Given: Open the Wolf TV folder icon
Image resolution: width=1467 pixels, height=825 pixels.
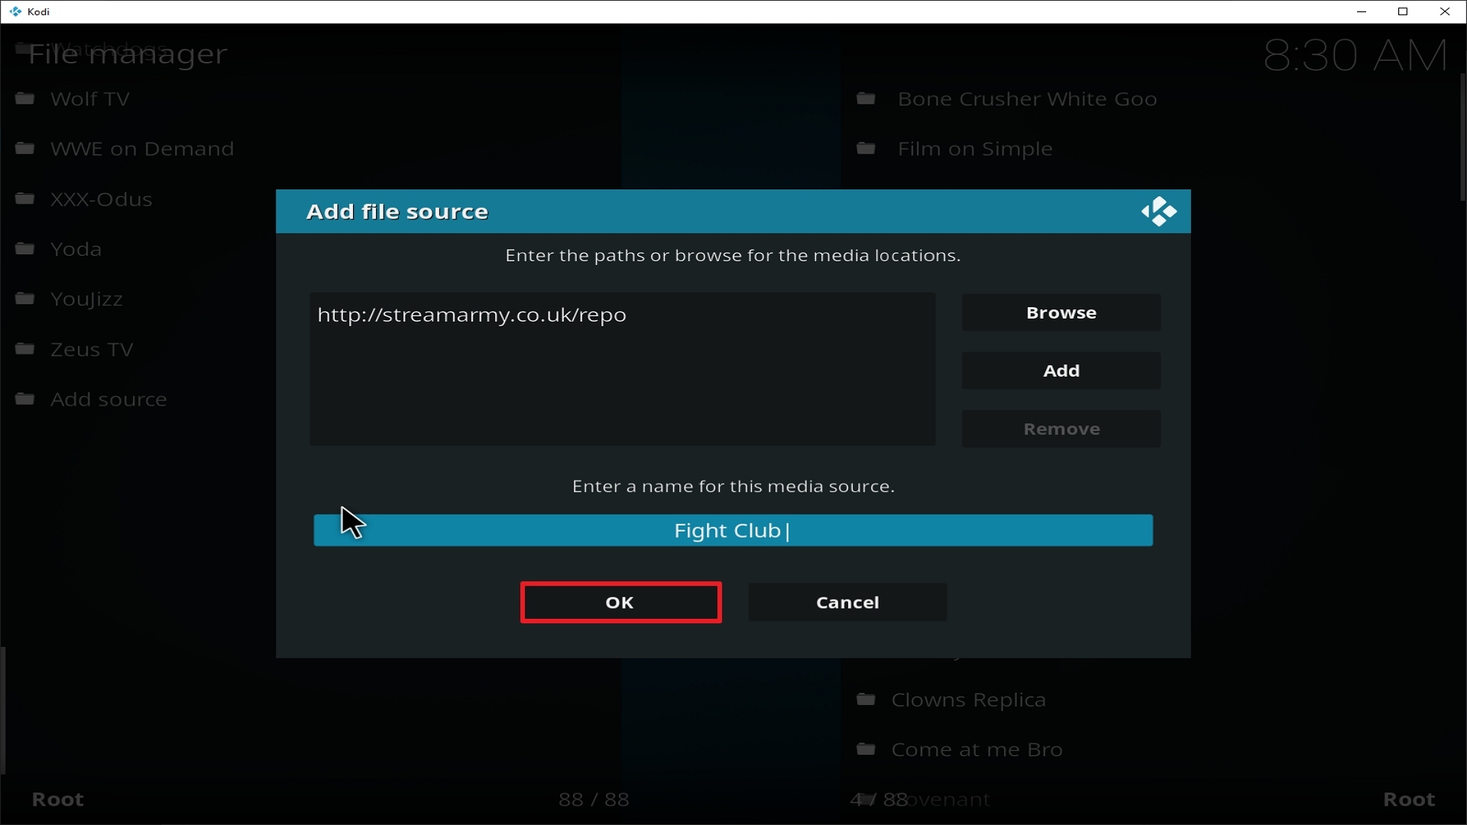Looking at the screenshot, I should [x=25, y=99].
